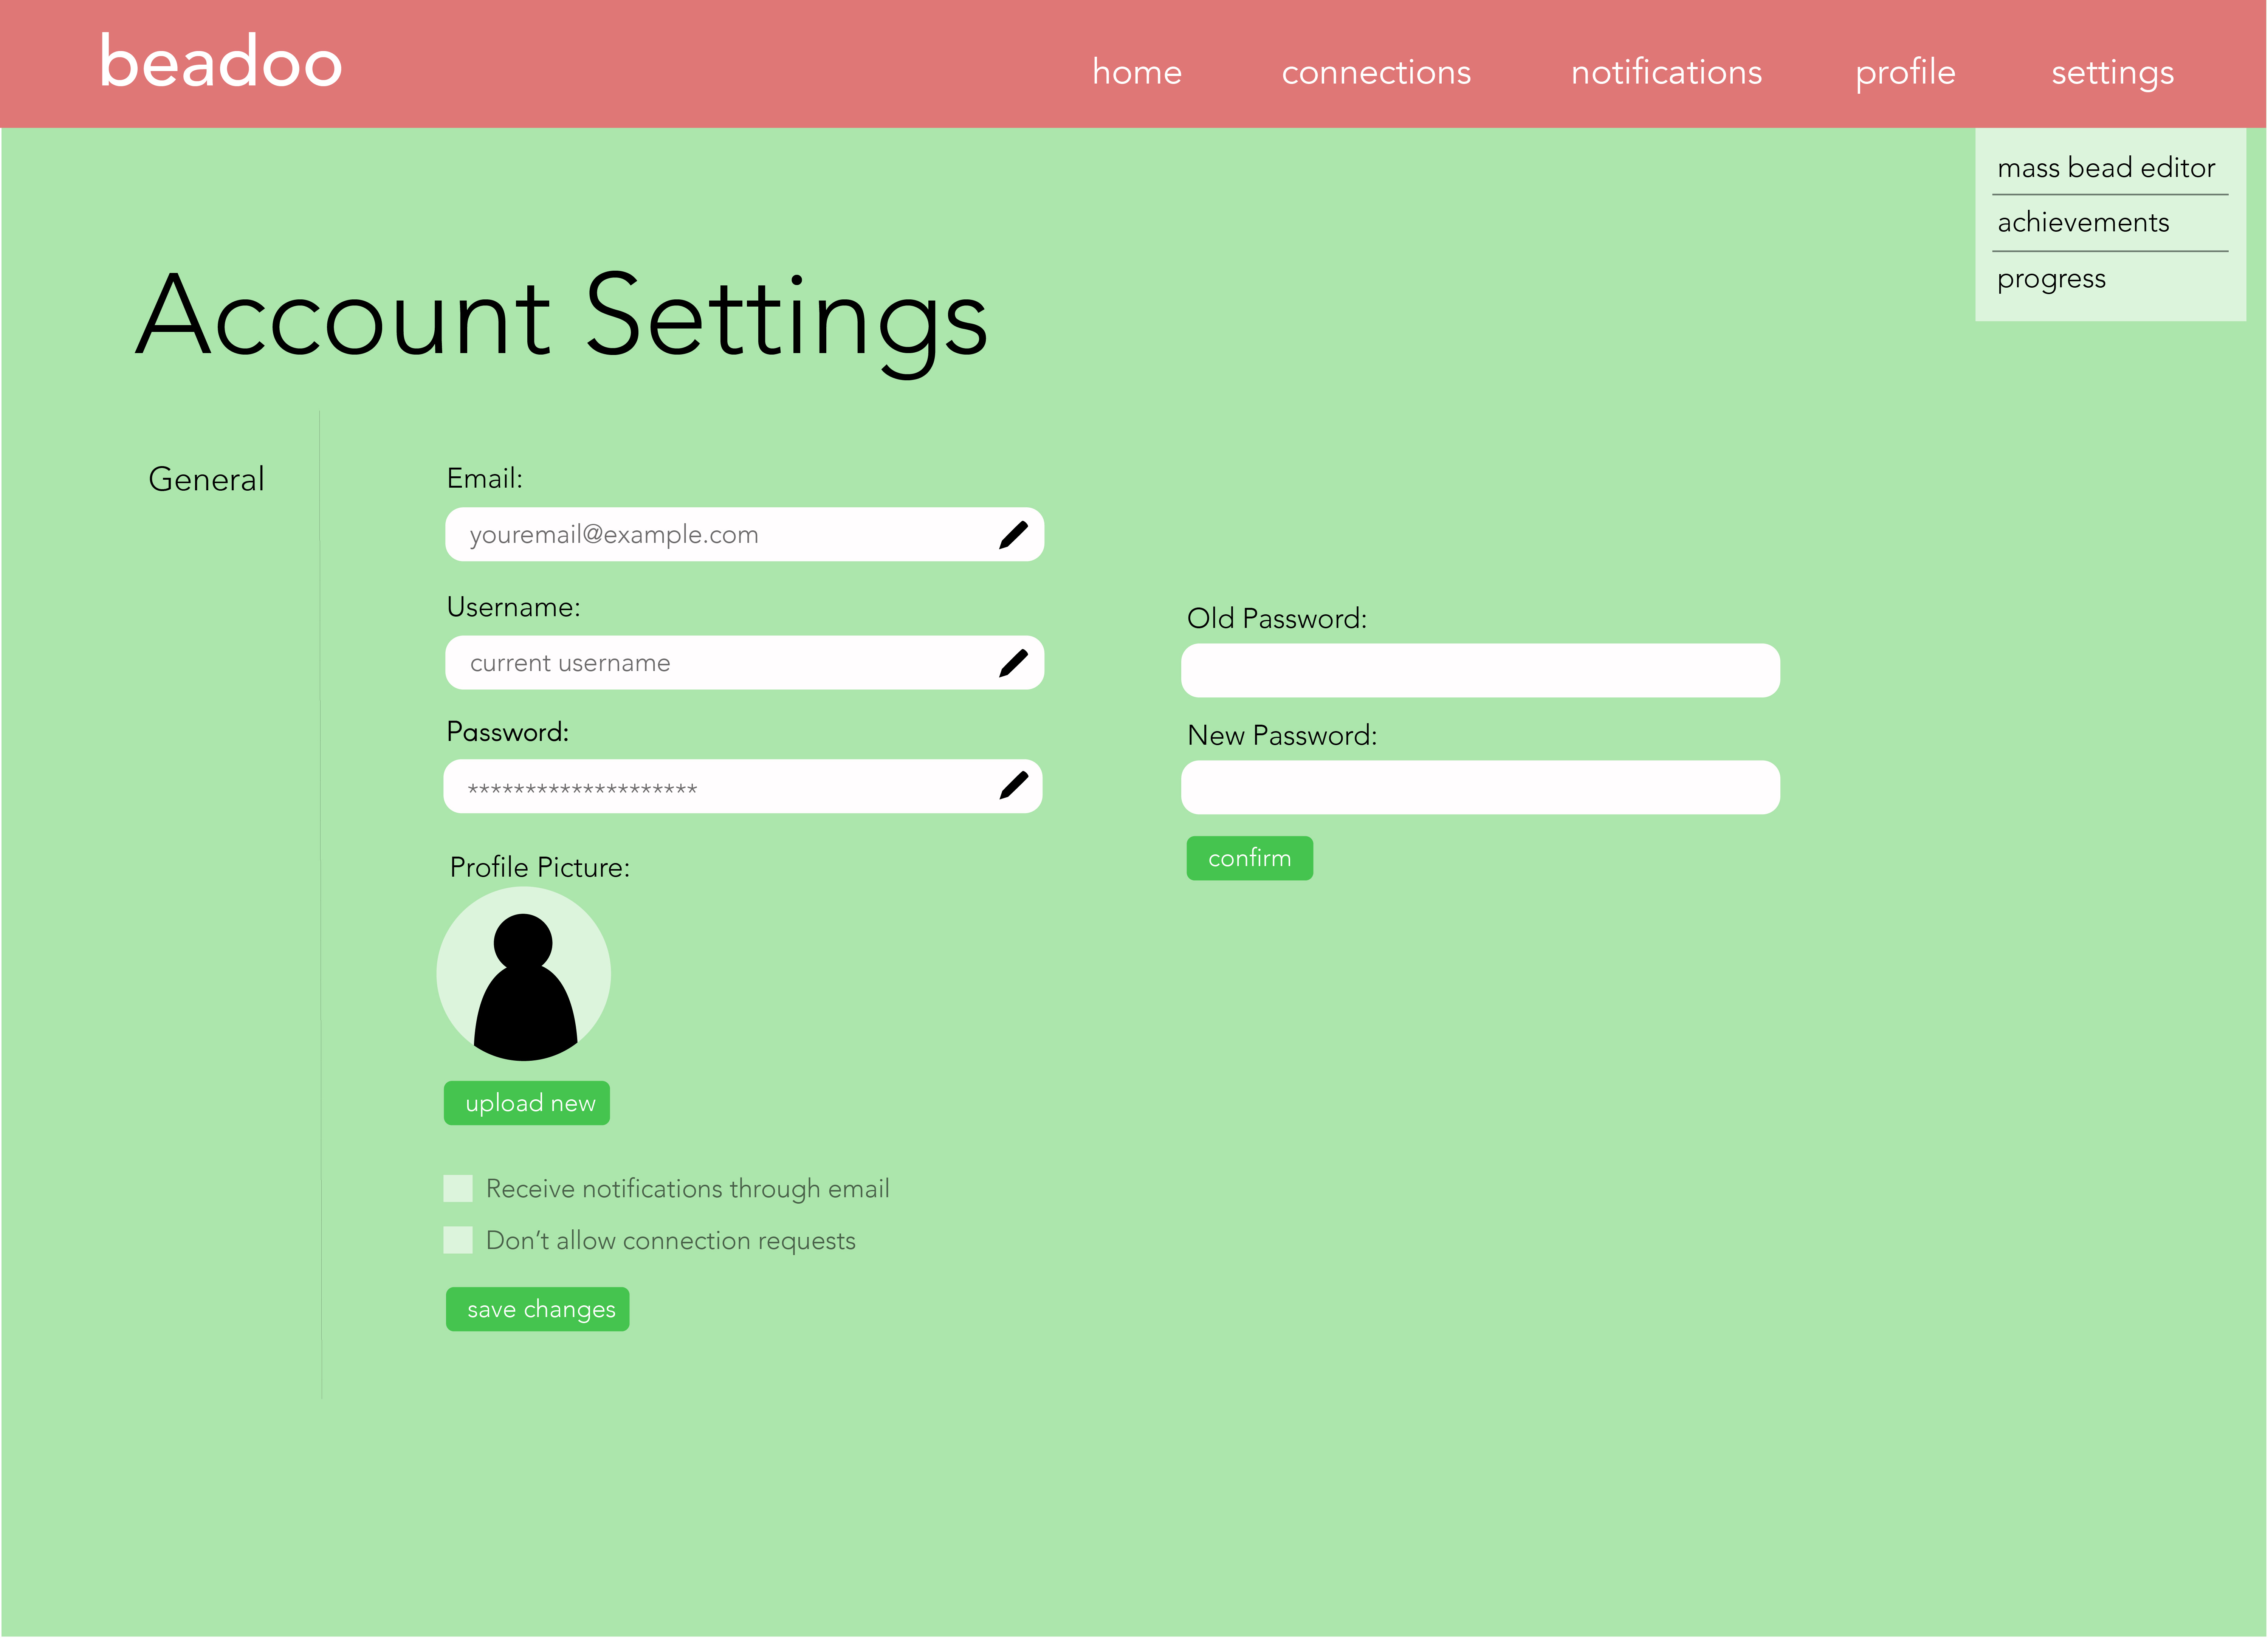
Task: Click the profile picture avatar
Action: tap(523, 974)
